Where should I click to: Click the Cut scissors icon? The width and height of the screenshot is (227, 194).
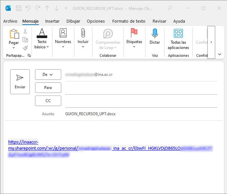coord(25,32)
